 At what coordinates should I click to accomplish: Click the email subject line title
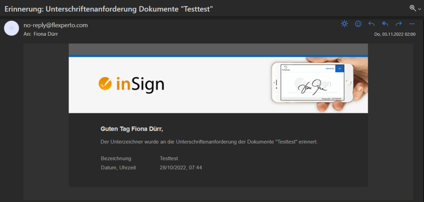pos(109,8)
